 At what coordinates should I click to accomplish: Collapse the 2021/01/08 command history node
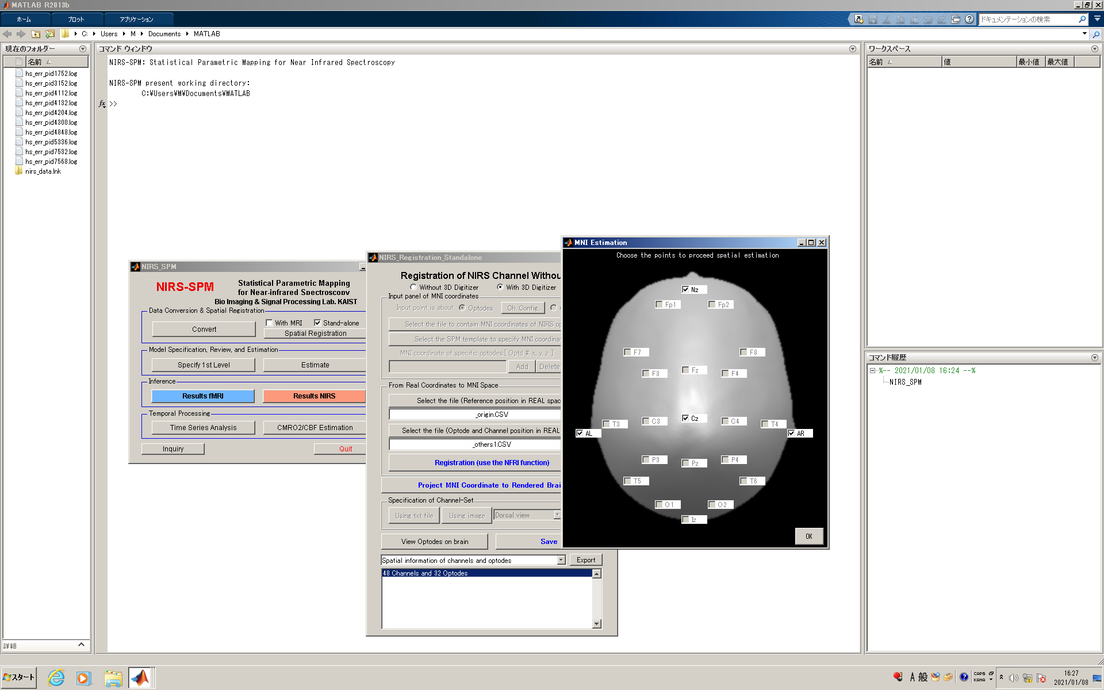point(872,371)
